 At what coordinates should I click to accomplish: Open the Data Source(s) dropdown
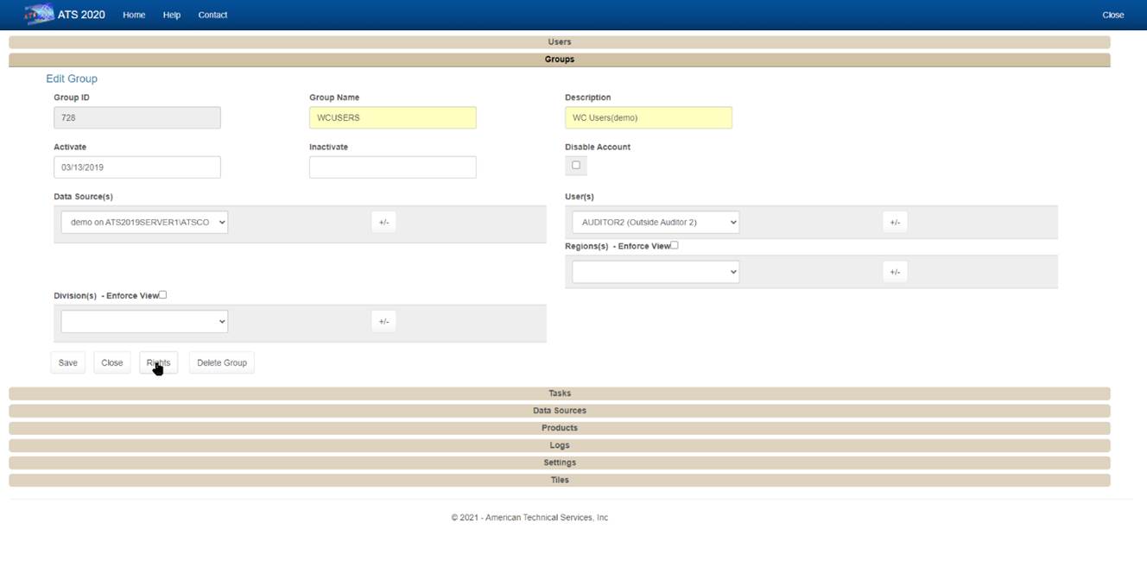click(143, 222)
